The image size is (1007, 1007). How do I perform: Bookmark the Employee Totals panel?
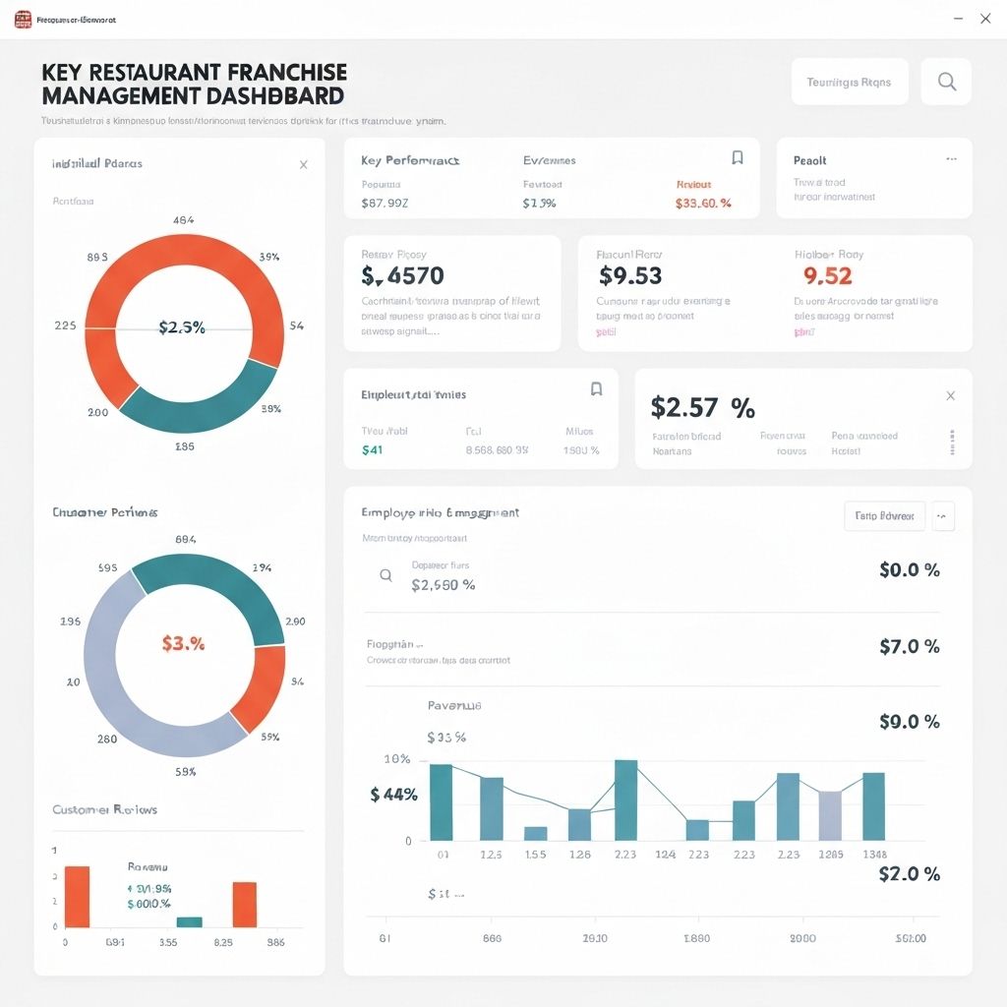tap(596, 389)
